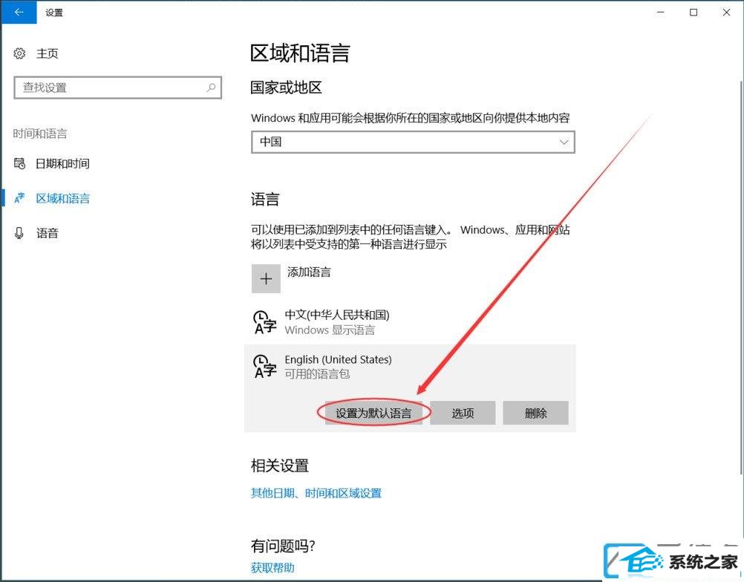Click the language icon beside English (United States)
This screenshot has height=582, width=744.
[x=265, y=366]
